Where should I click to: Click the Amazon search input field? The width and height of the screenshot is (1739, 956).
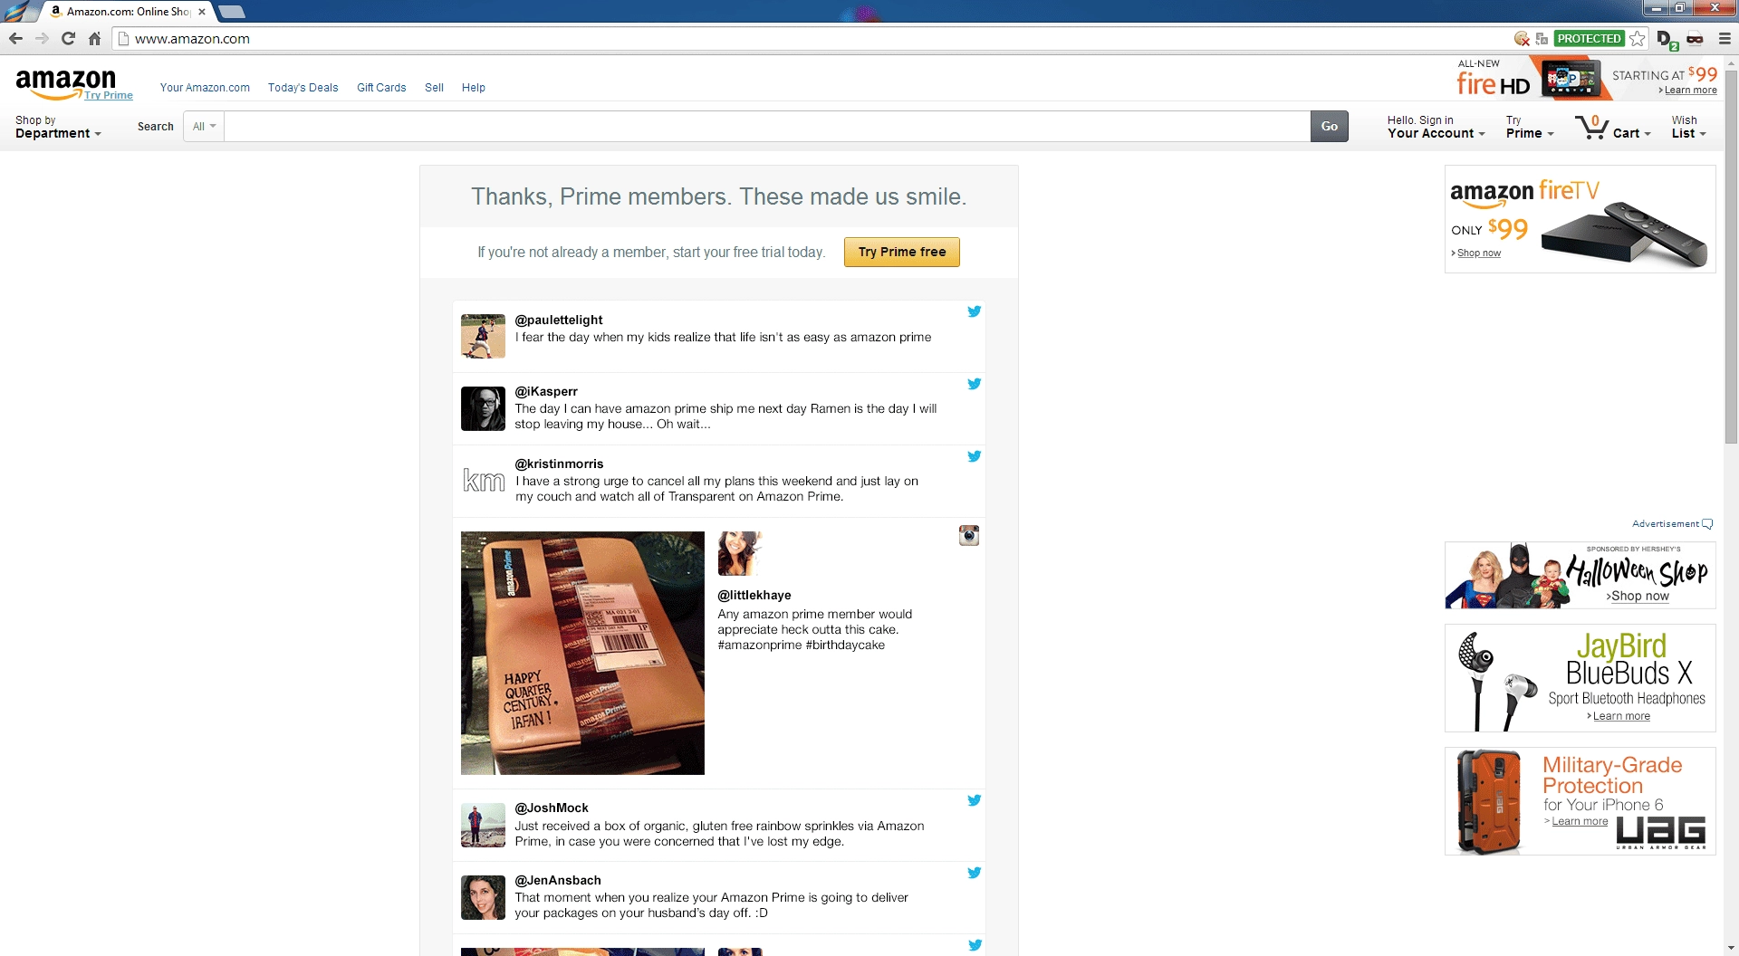(x=766, y=127)
